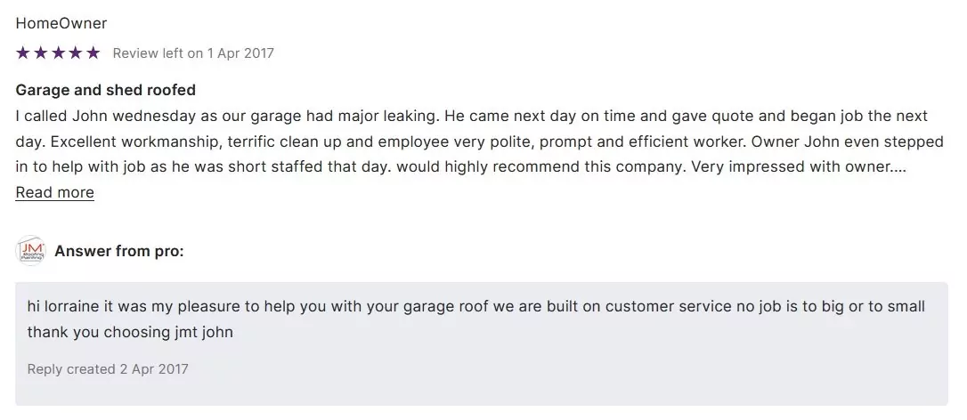The width and height of the screenshot is (967, 420).
Task: Click the HomeOwner reviewer name
Action: click(x=61, y=23)
